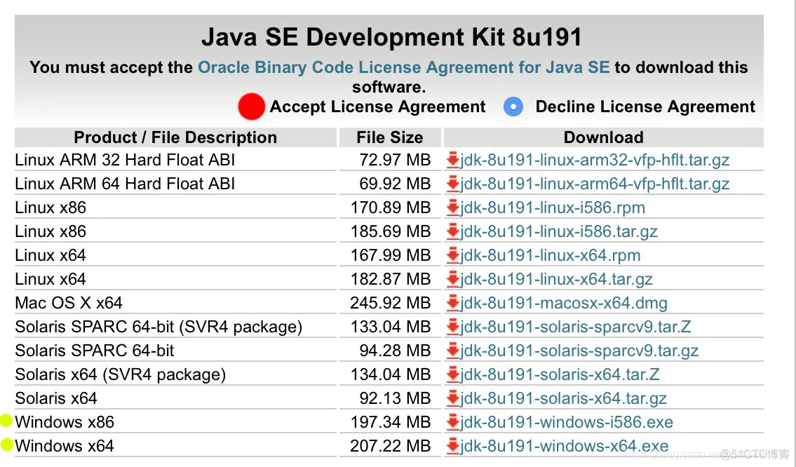Download jdk-8u191-windows-i586.exe via its link
796x467 pixels.
pos(567,422)
